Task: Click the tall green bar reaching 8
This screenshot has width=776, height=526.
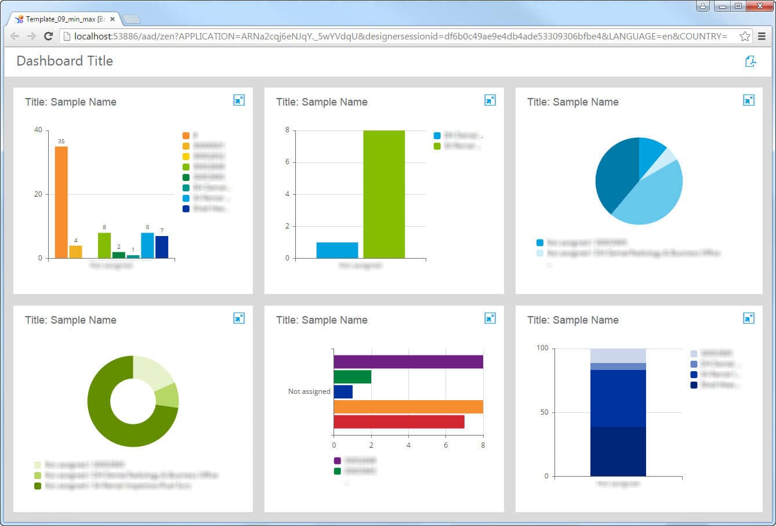Action: tap(384, 194)
